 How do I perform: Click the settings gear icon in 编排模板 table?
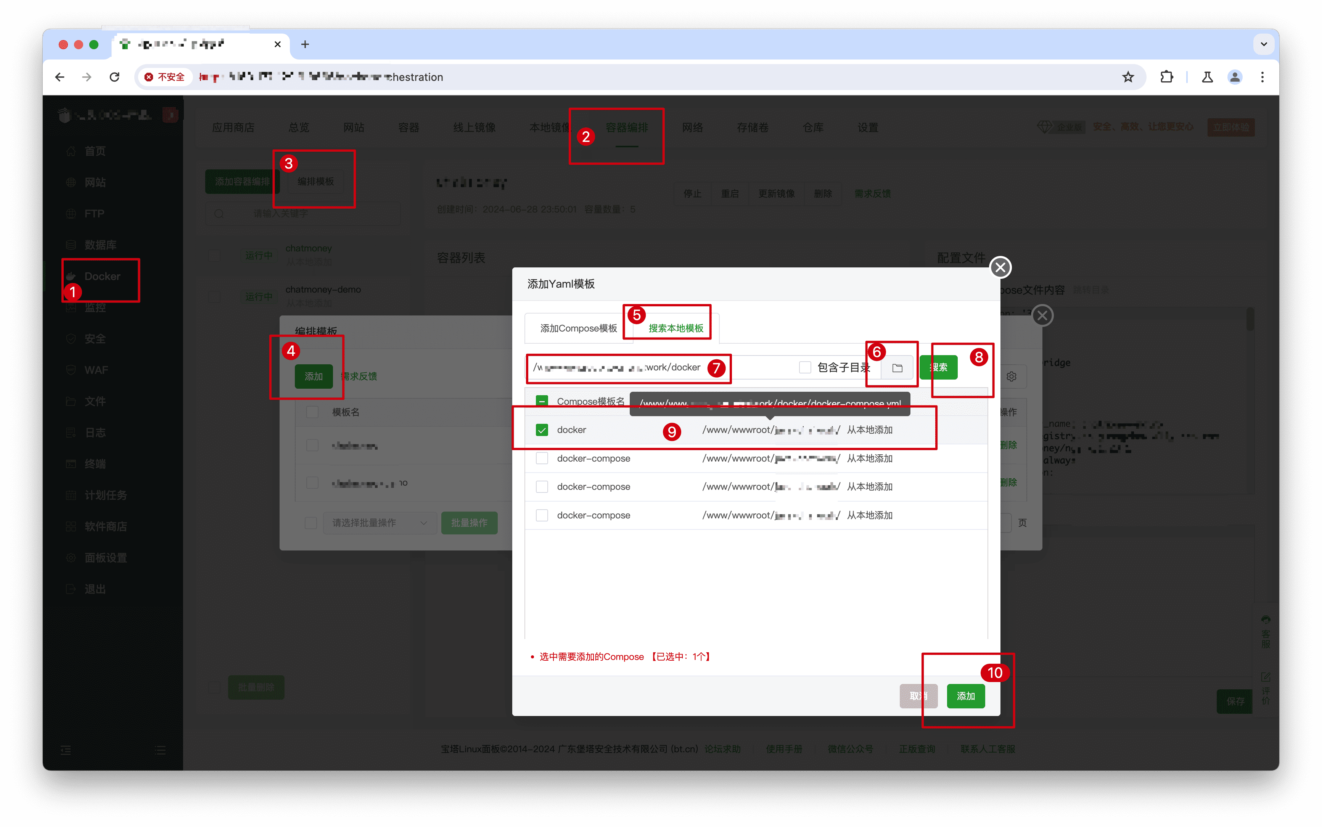pos(1012,376)
